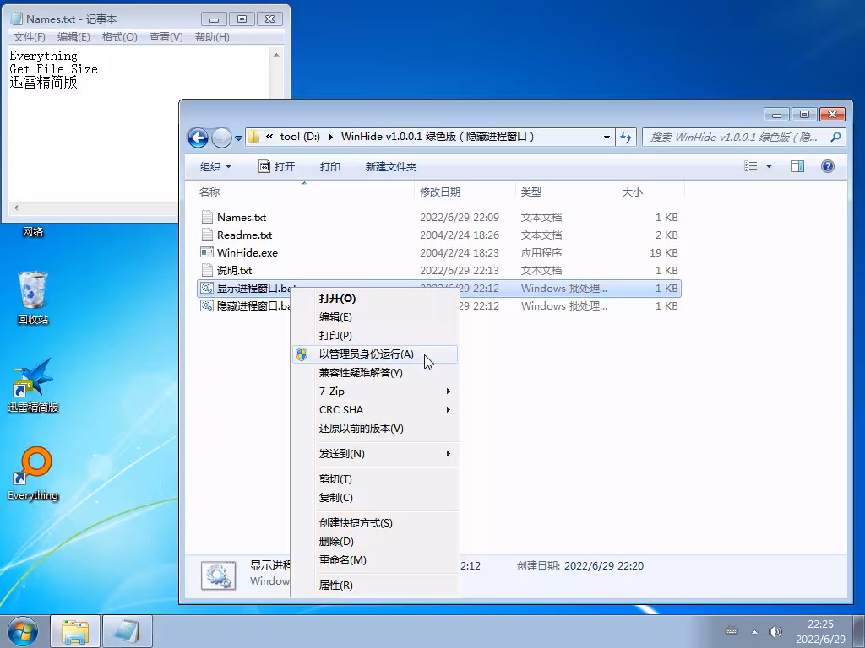Click the Notepad taskbar button

pyautogui.click(x=128, y=631)
